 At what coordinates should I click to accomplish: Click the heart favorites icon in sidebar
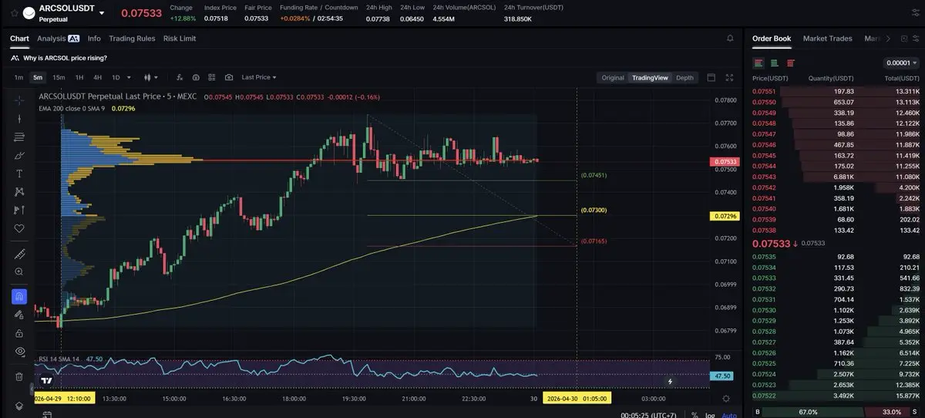(x=19, y=228)
